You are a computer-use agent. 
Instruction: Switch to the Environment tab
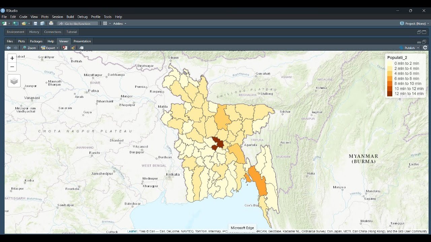(15, 32)
